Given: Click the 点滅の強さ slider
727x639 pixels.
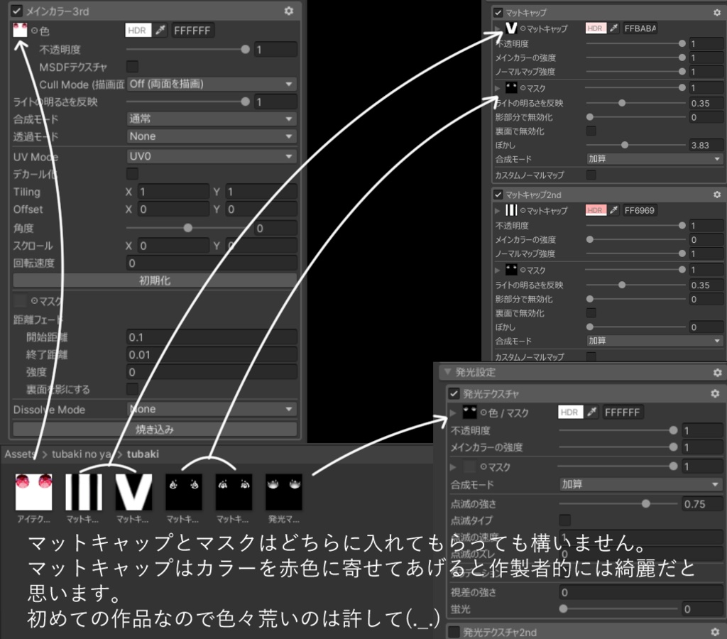Looking at the screenshot, I should tap(618, 503).
